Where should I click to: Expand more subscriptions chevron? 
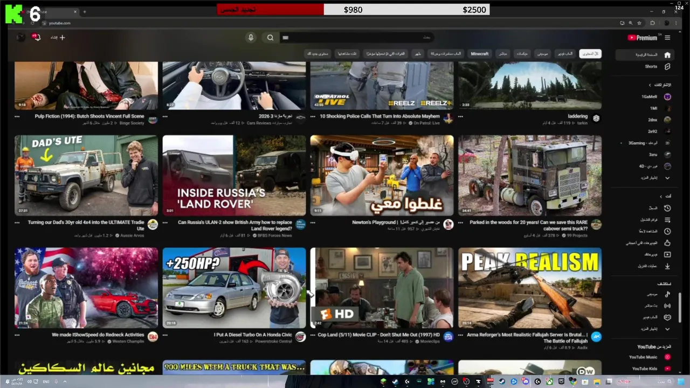[x=667, y=178]
